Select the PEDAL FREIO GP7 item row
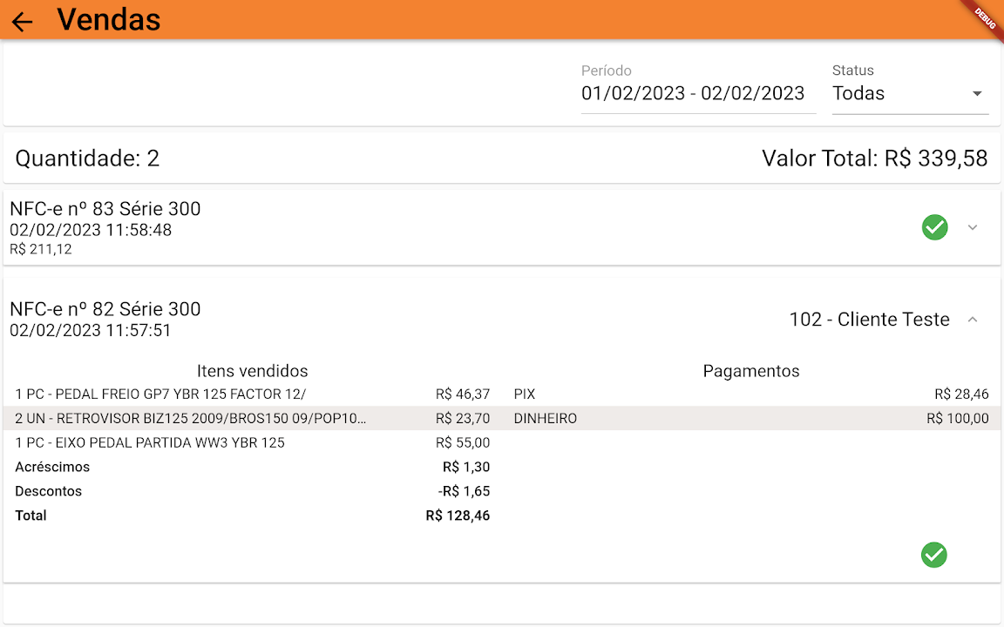The height and width of the screenshot is (627, 1004). pyautogui.click(x=252, y=394)
